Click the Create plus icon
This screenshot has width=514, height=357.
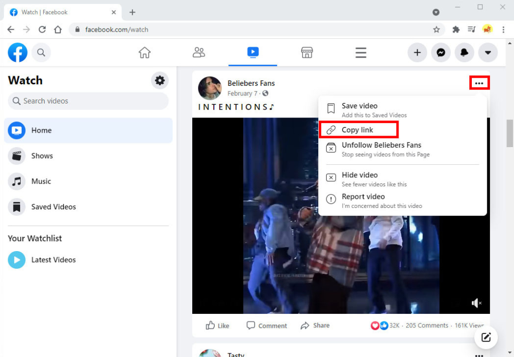417,52
